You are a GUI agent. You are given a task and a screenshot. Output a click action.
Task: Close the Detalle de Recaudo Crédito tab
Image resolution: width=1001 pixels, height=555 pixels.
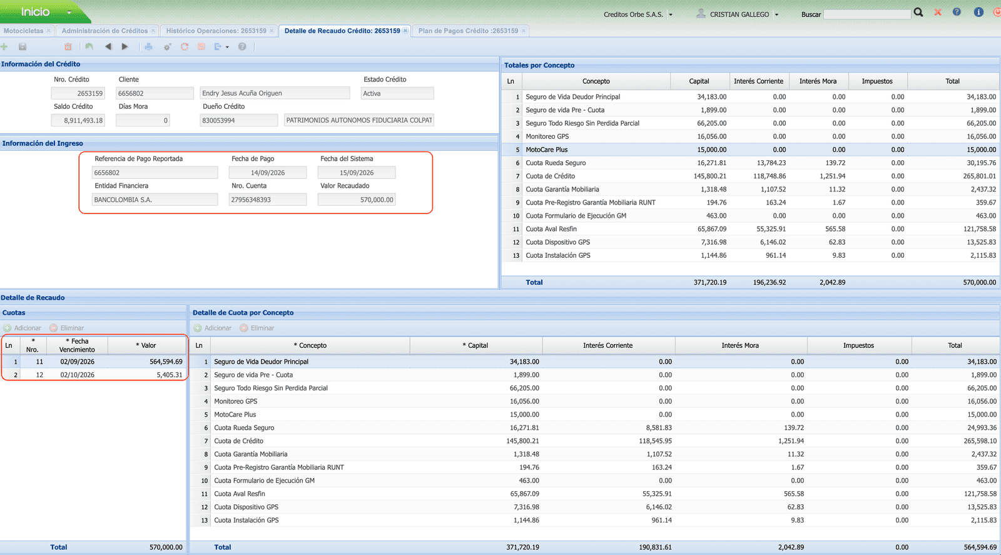(405, 31)
